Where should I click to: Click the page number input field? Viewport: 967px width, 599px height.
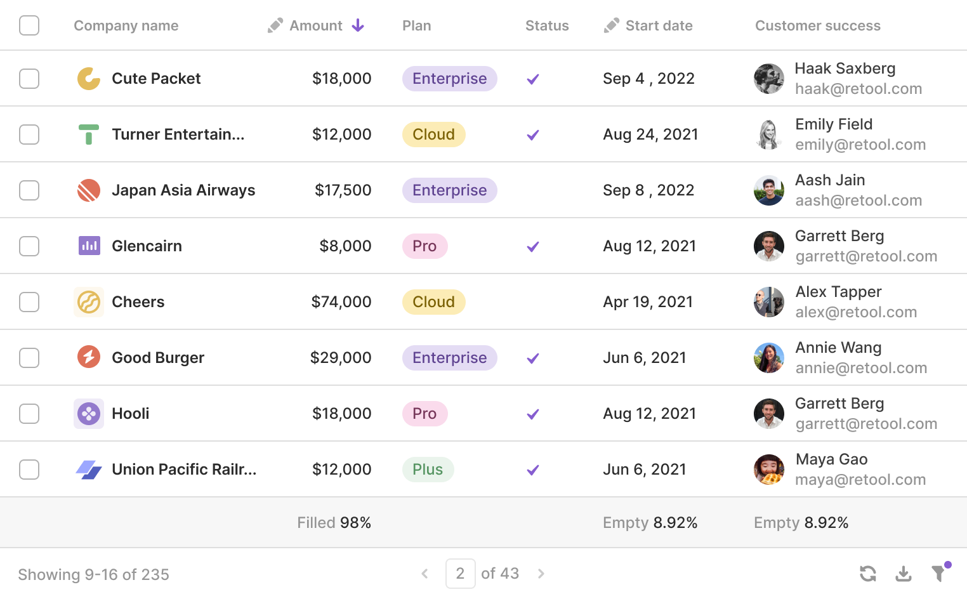(460, 574)
